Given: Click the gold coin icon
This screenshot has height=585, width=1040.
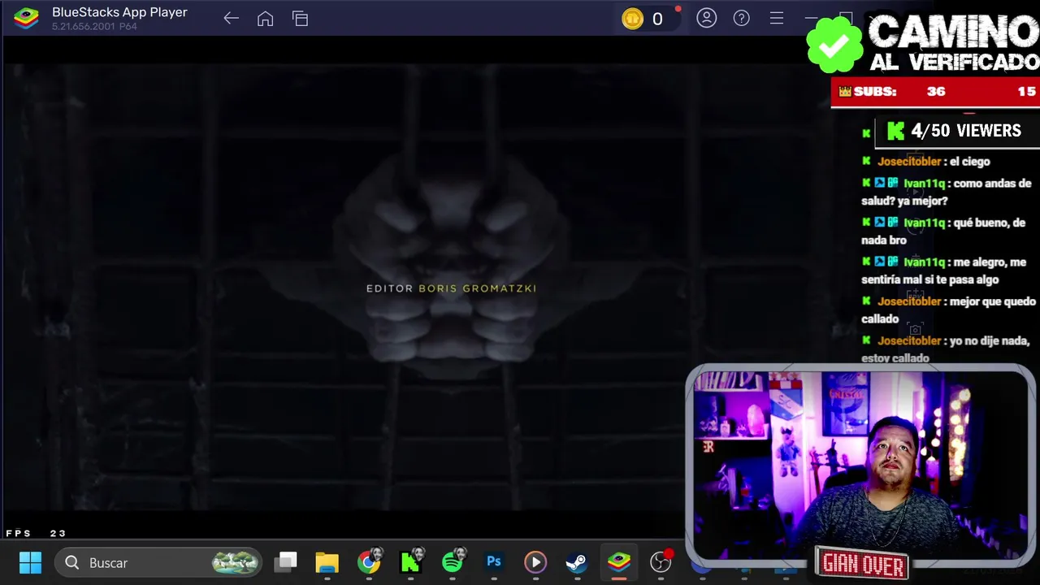Looking at the screenshot, I should 632,19.
